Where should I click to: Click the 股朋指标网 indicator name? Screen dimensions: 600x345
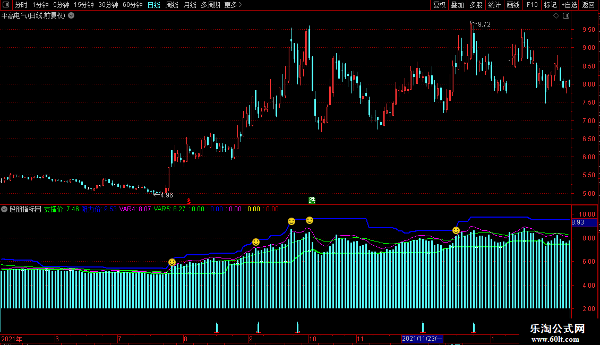point(25,209)
